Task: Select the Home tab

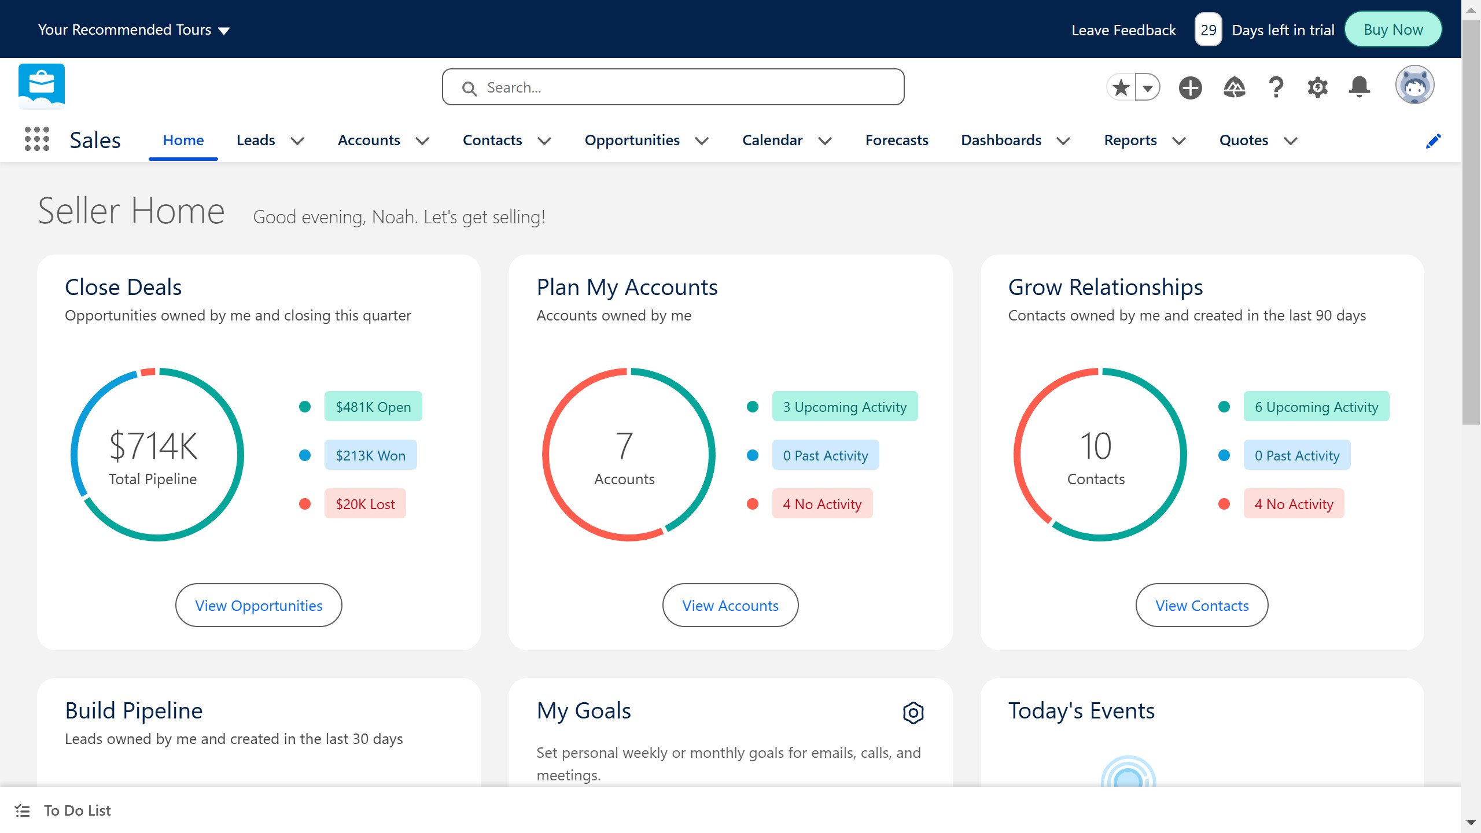Action: pos(183,139)
